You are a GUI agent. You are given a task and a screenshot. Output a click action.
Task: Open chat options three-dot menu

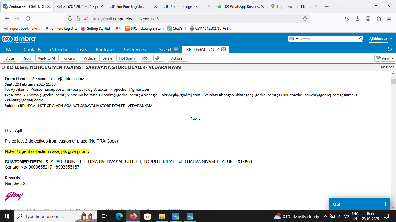coord(385,204)
